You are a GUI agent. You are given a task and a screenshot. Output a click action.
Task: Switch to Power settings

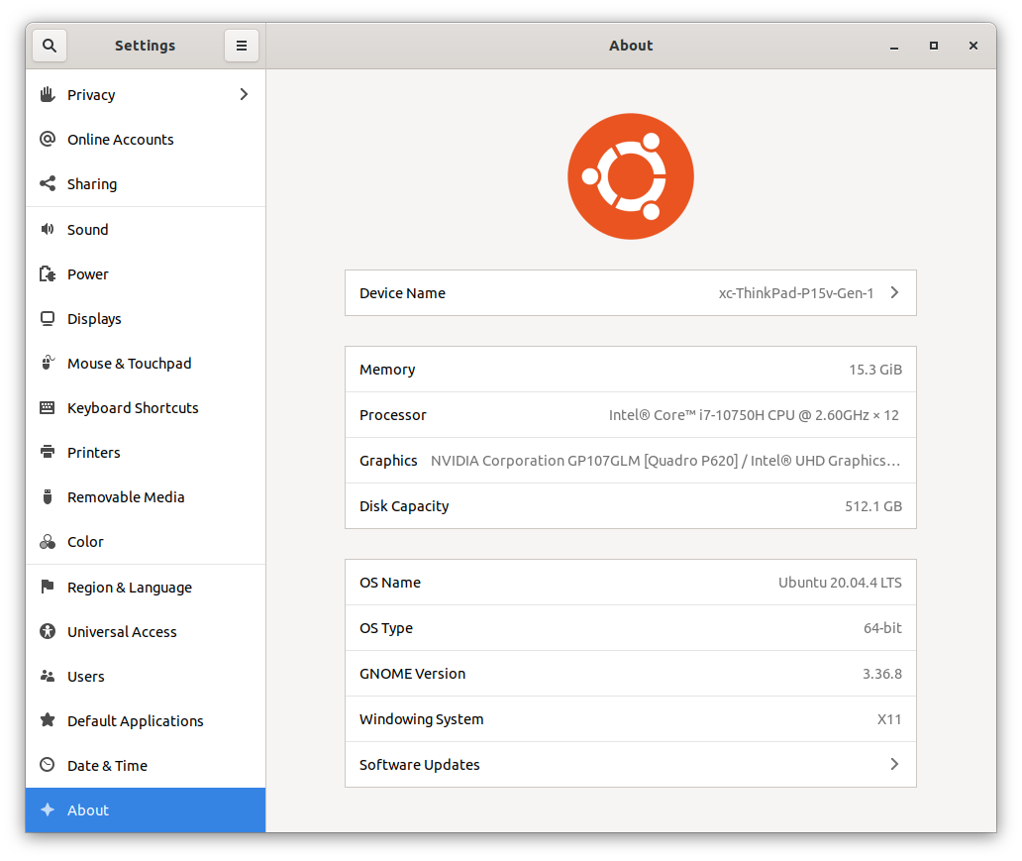pyautogui.click(x=146, y=273)
